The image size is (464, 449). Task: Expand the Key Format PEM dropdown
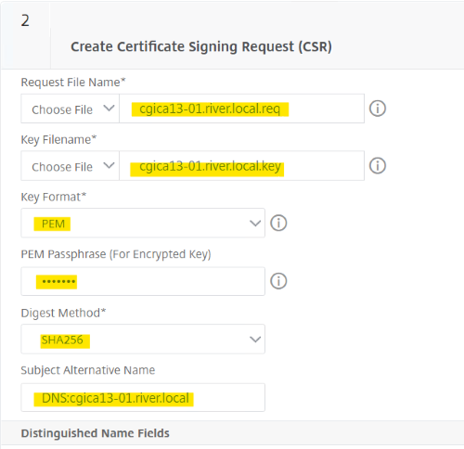coord(143,223)
